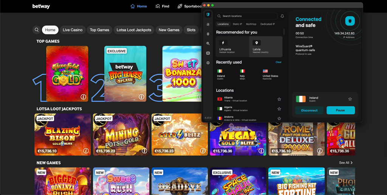Open Blazing Bison Gold Blitz thumbnail
This screenshot has width=387, height=195.
click(x=63, y=134)
